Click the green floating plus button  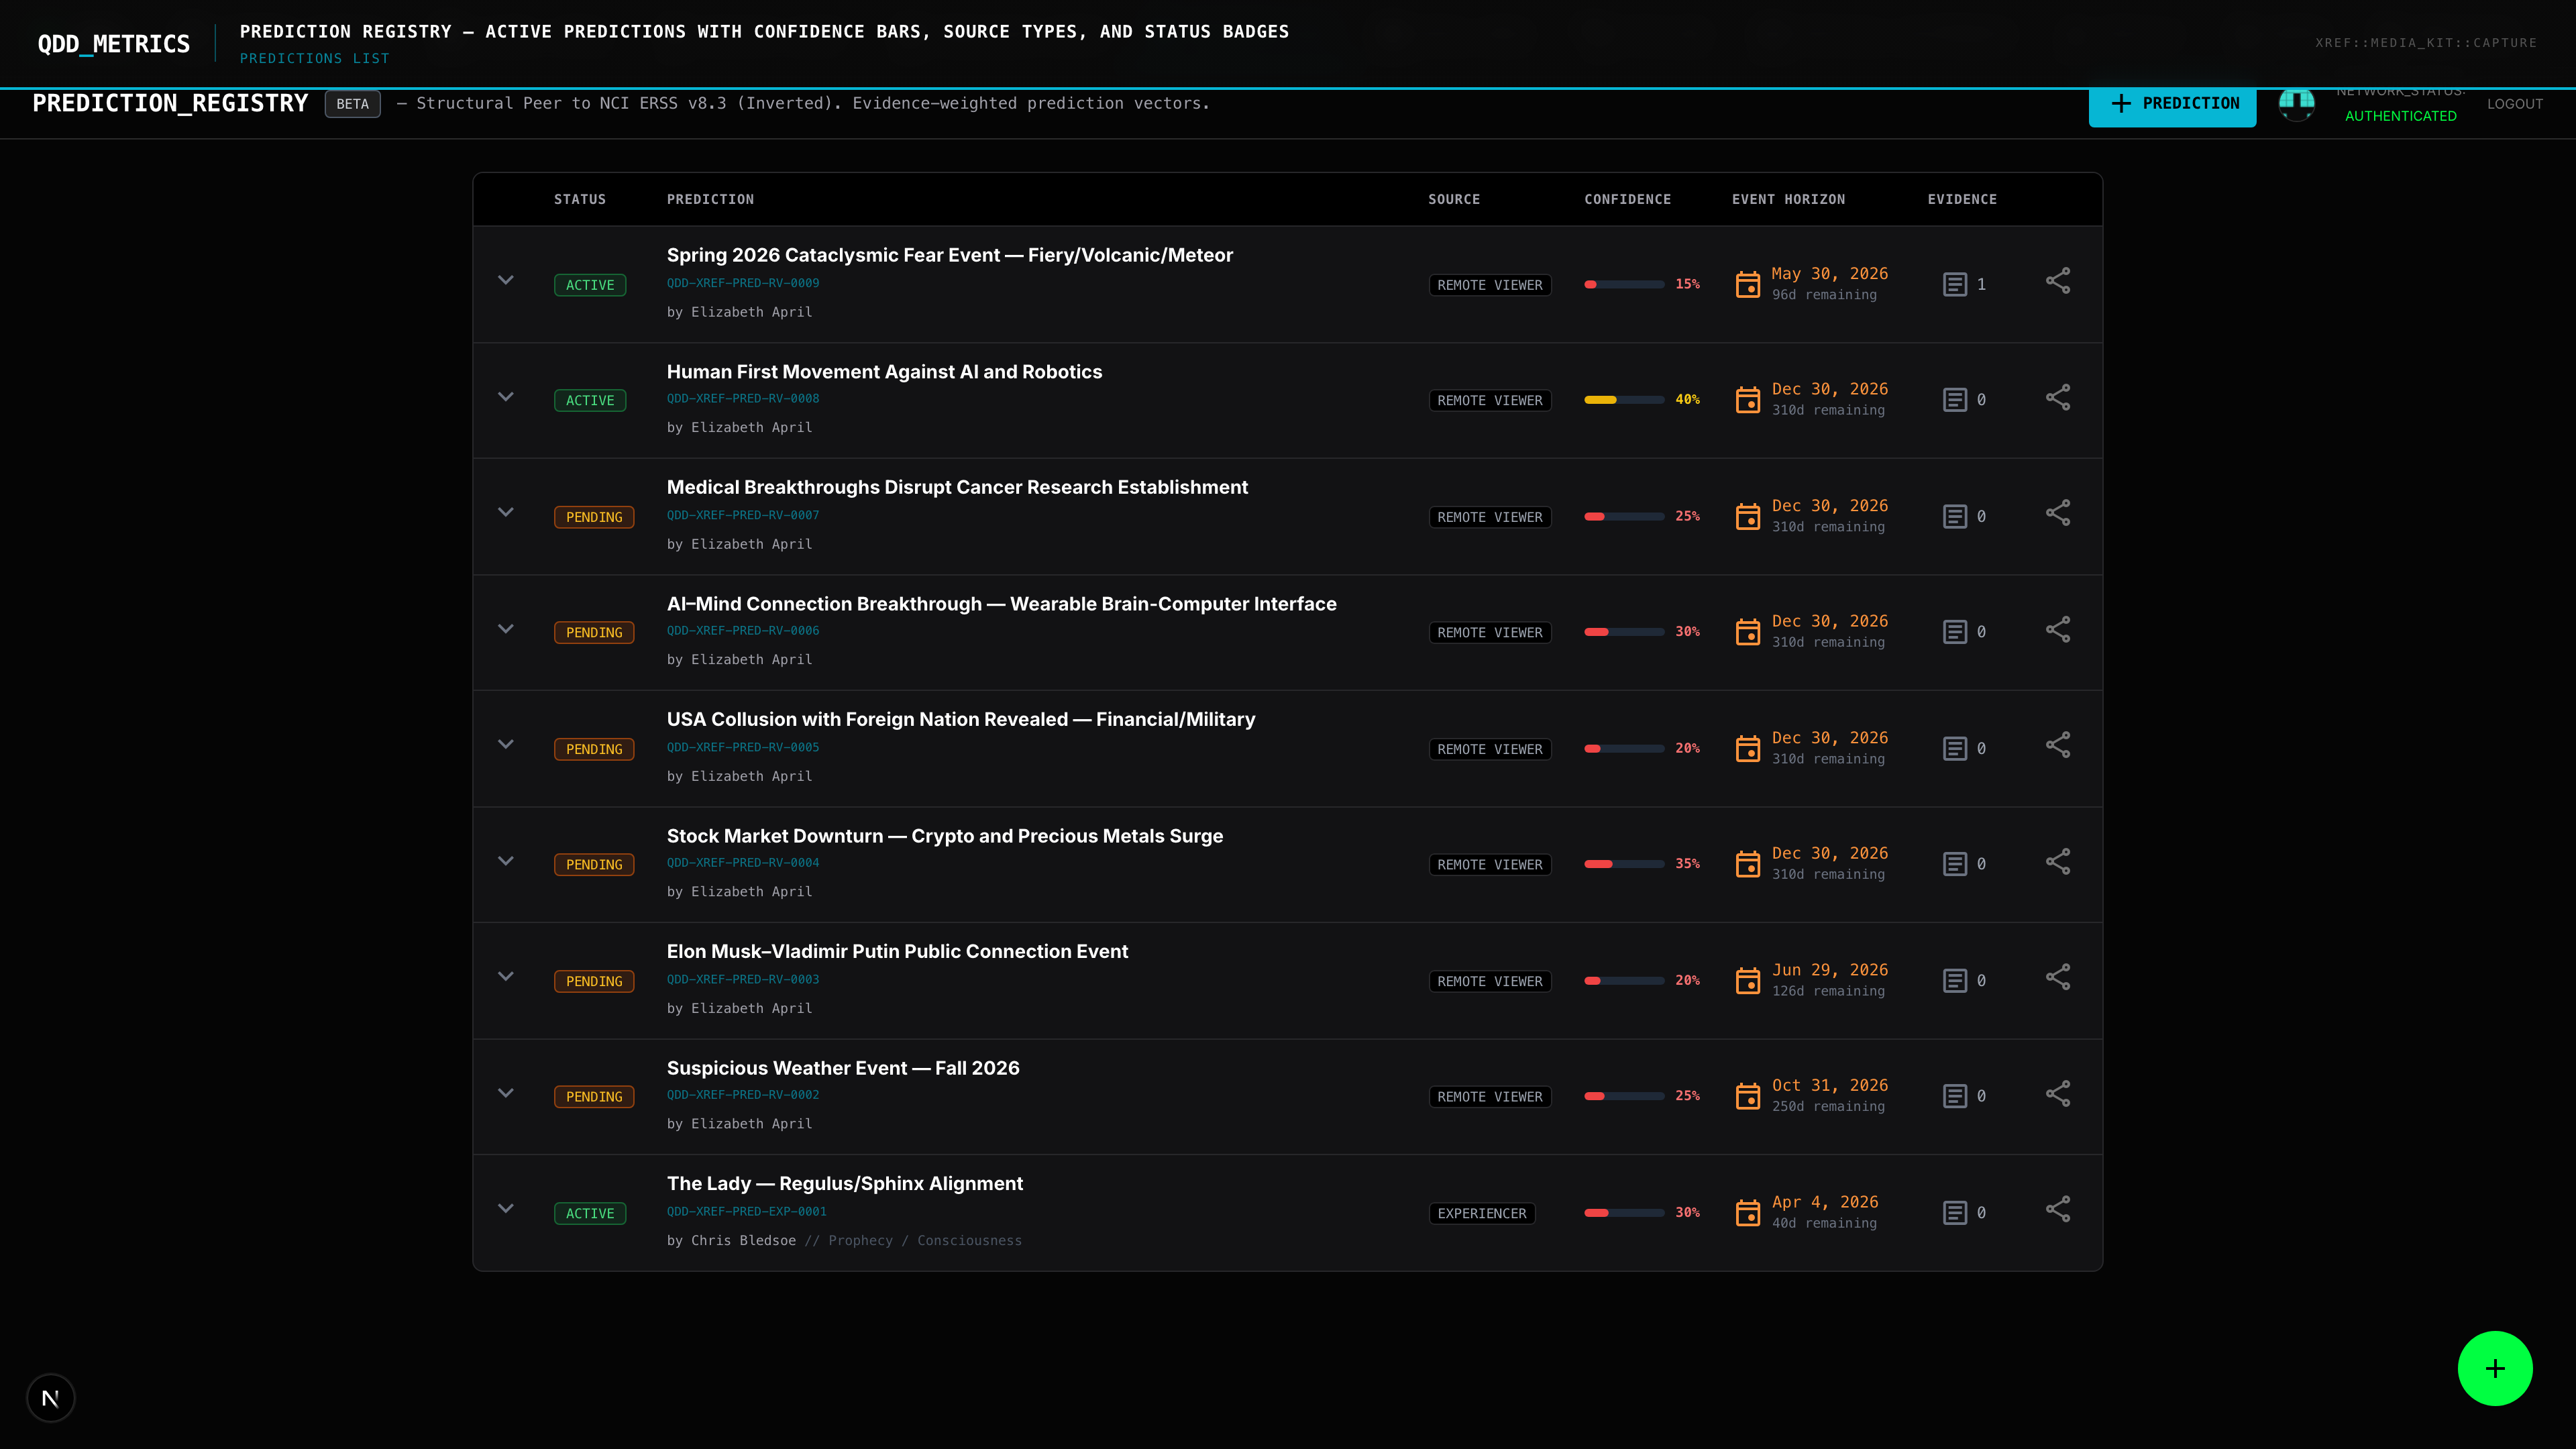(2494, 1368)
